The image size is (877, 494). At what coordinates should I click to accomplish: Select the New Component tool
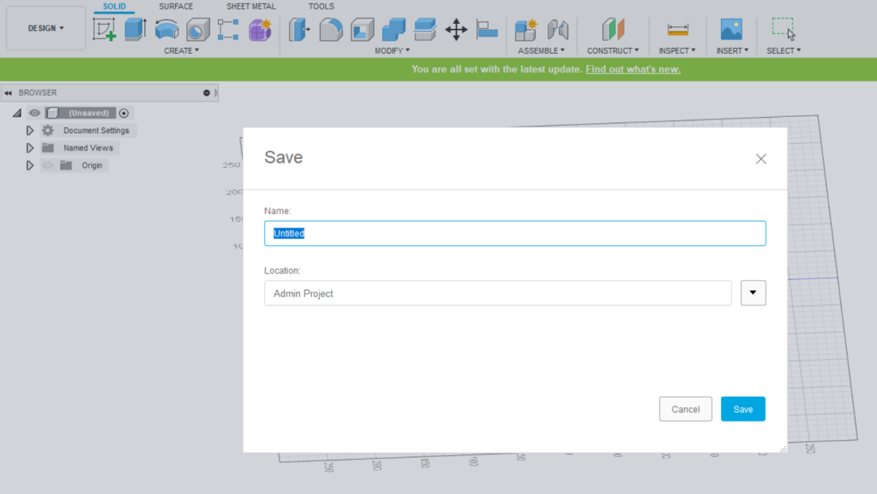[x=526, y=29]
